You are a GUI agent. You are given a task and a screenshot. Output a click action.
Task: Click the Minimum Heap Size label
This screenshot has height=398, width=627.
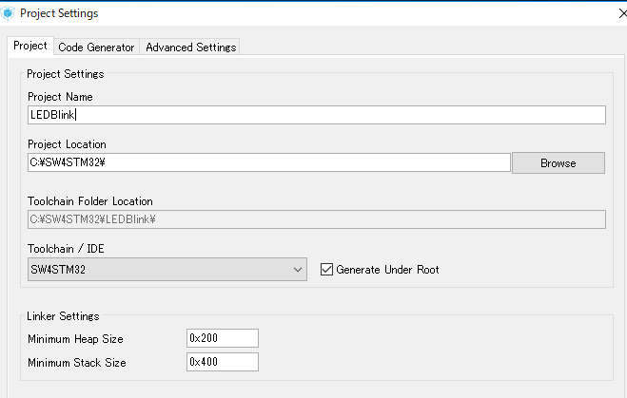point(75,339)
